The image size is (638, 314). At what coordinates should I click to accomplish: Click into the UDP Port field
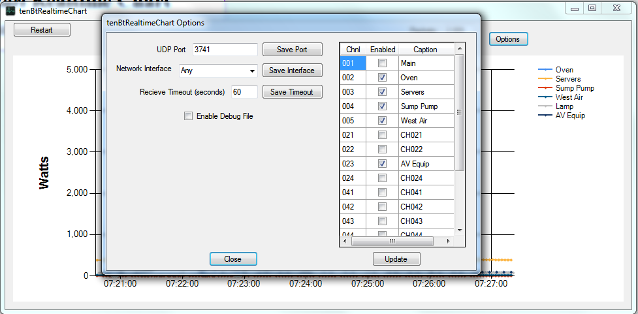click(224, 50)
